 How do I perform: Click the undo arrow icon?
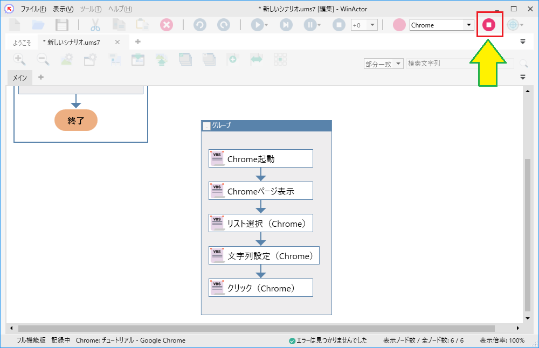[x=200, y=25]
